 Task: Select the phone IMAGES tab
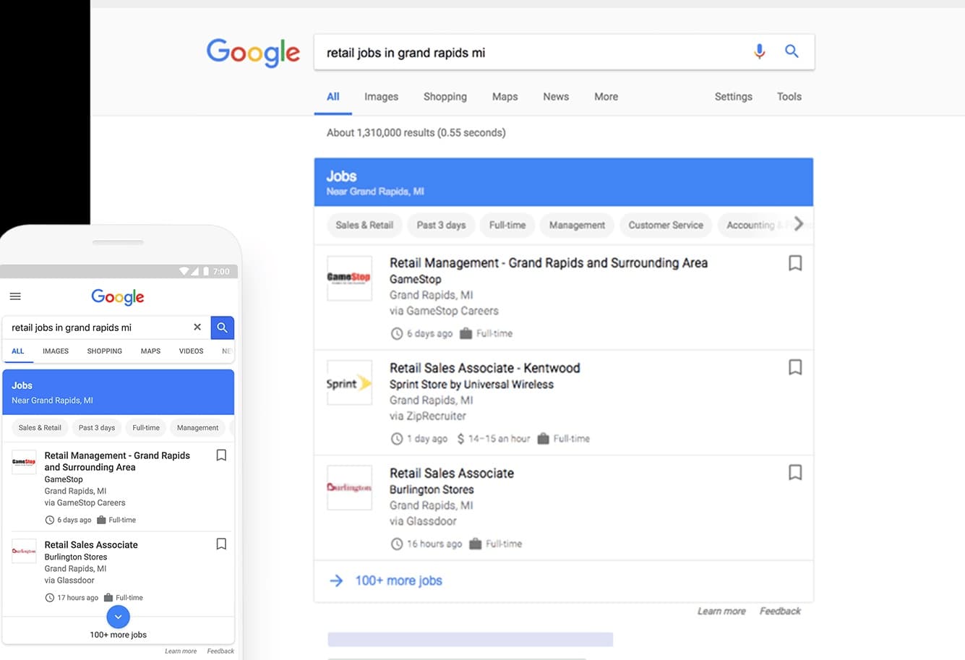(x=56, y=351)
